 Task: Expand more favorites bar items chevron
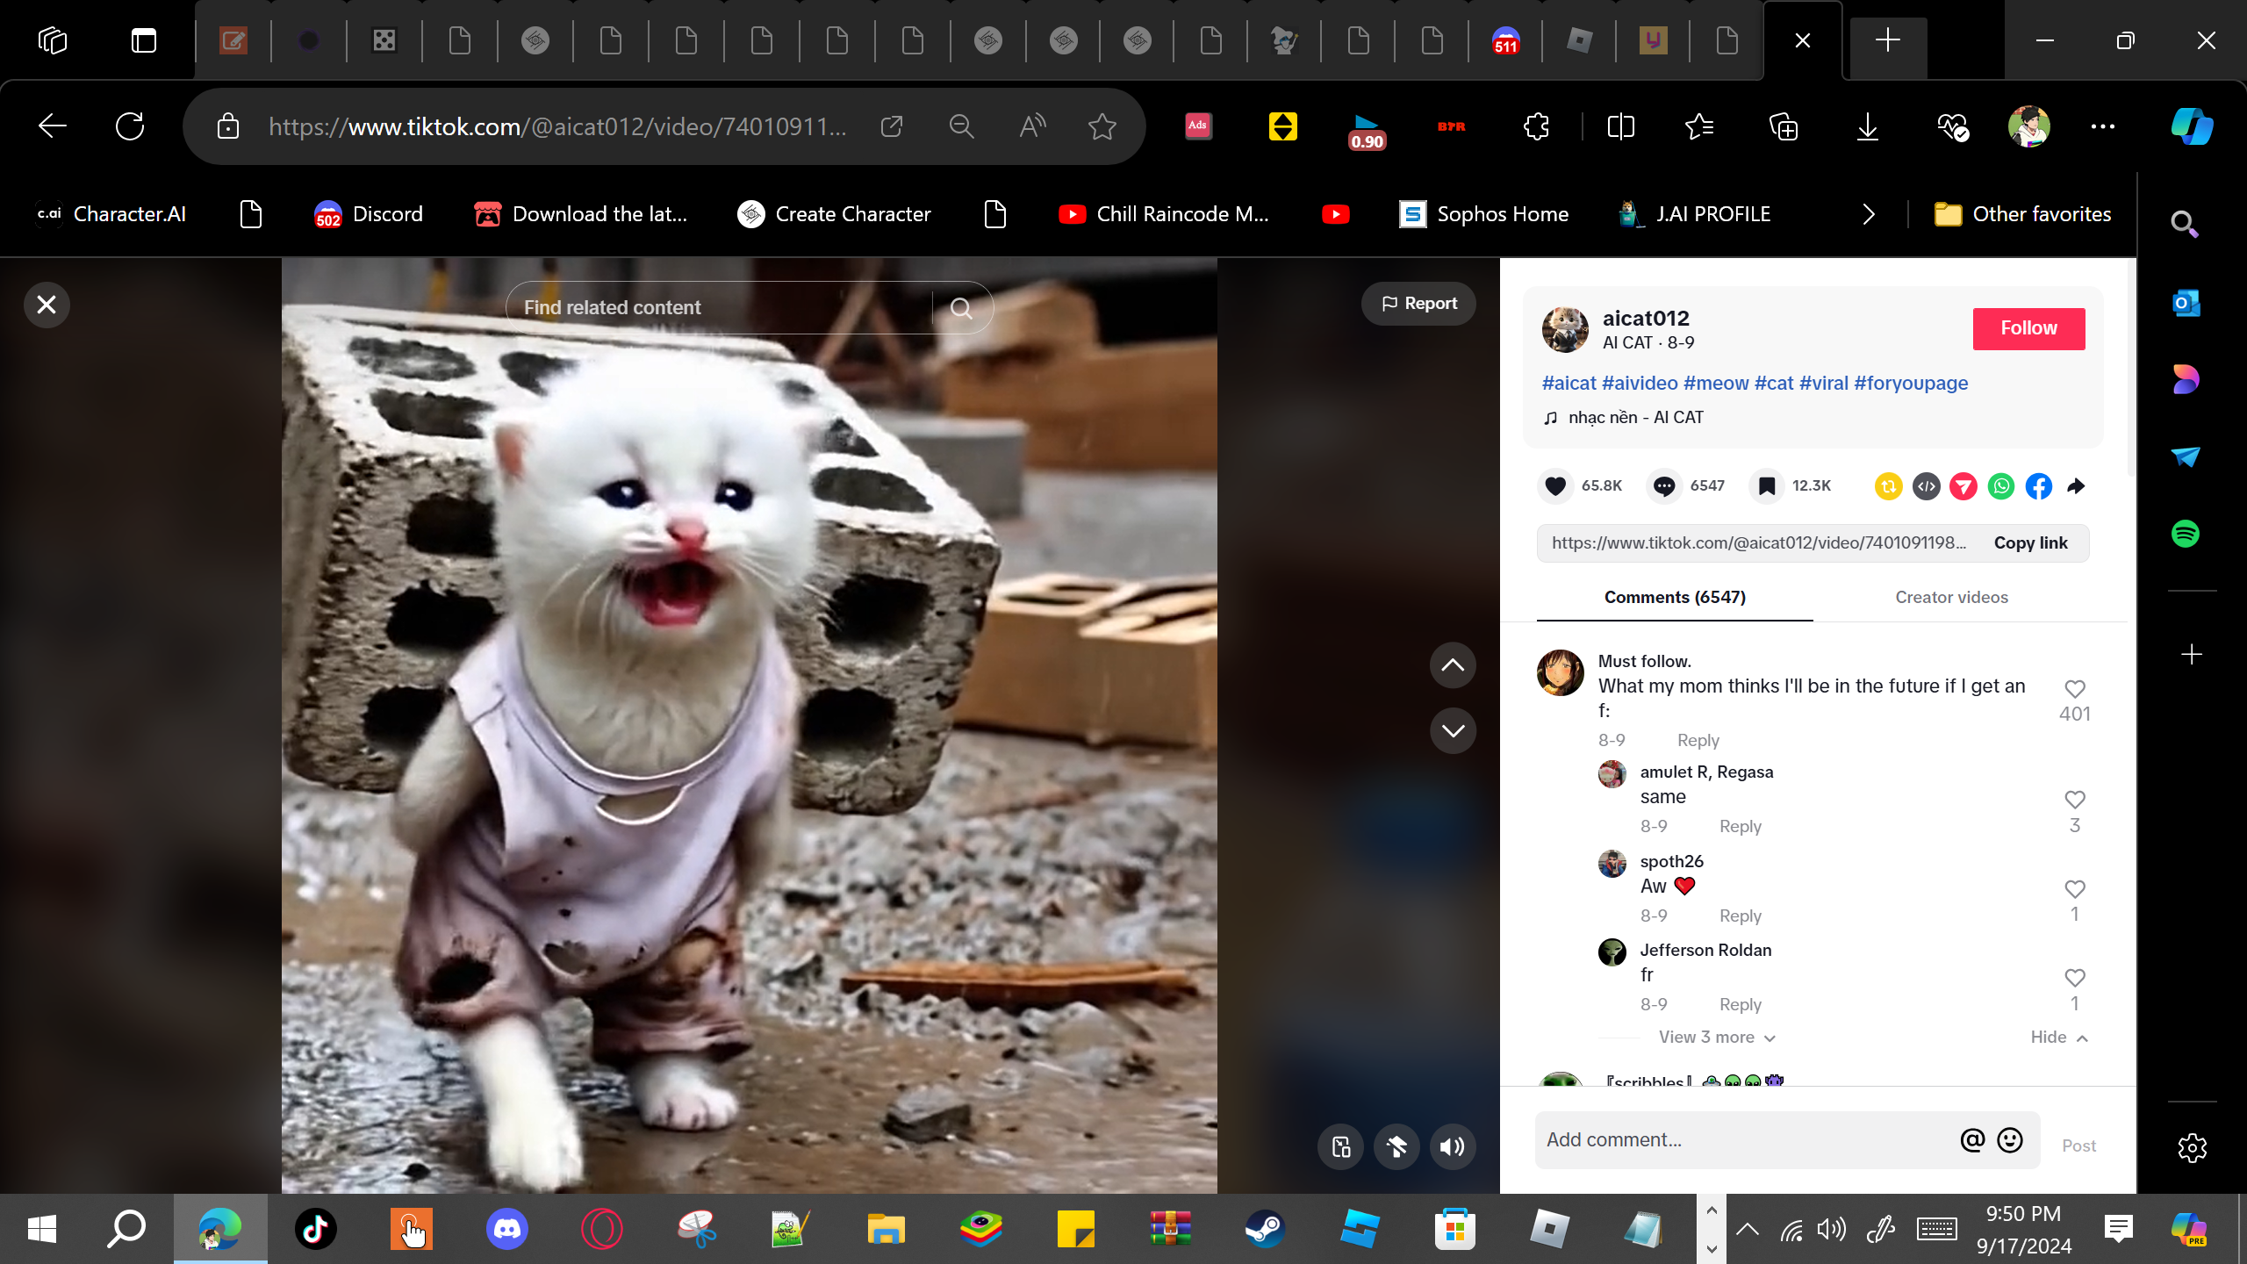[1869, 214]
